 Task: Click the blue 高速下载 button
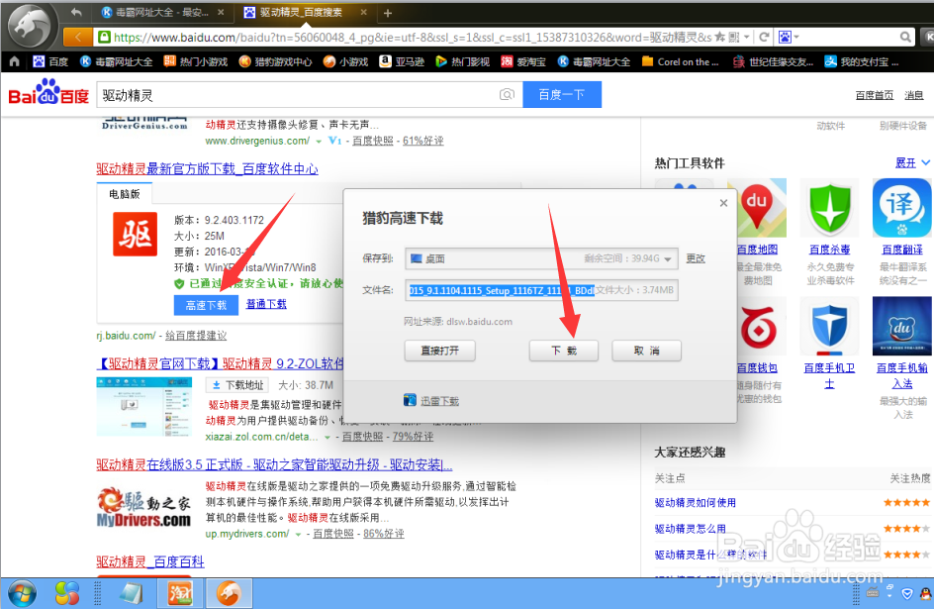pos(206,305)
